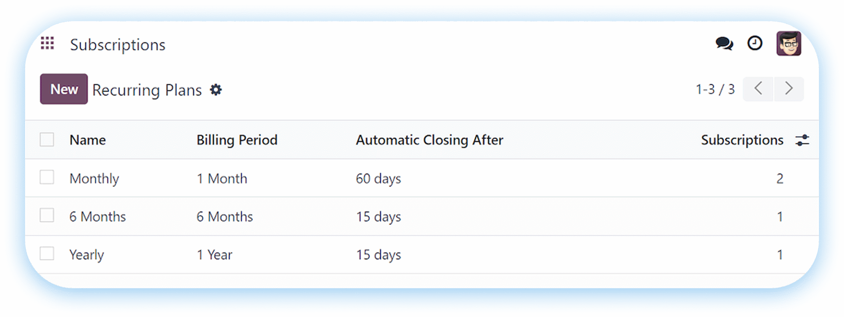Click the New button
Screen dimensions: 844x317
(x=64, y=89)
